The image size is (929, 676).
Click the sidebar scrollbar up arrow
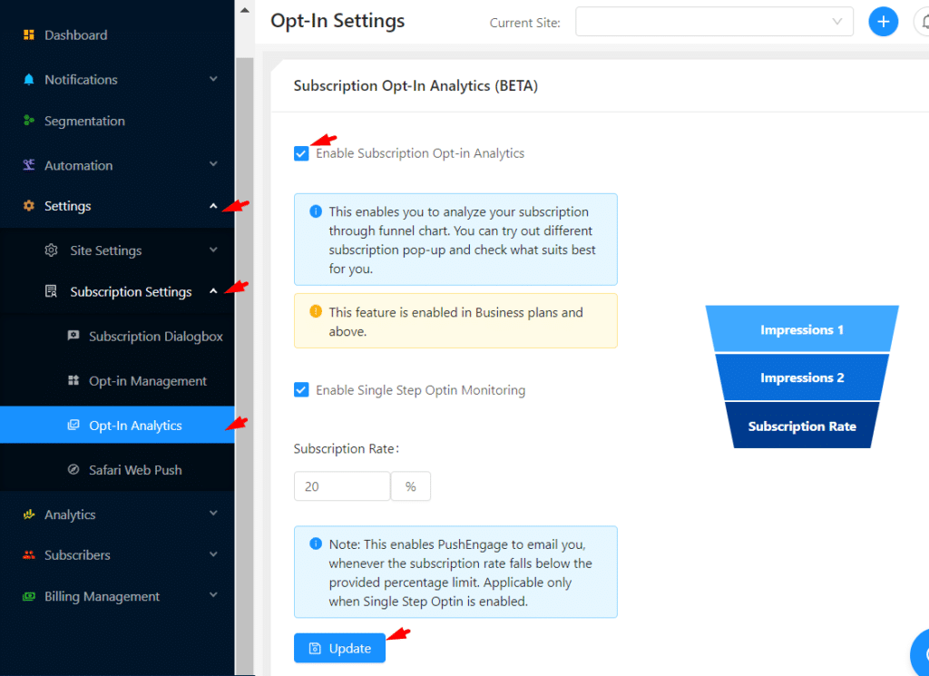[x=245, y=10]
